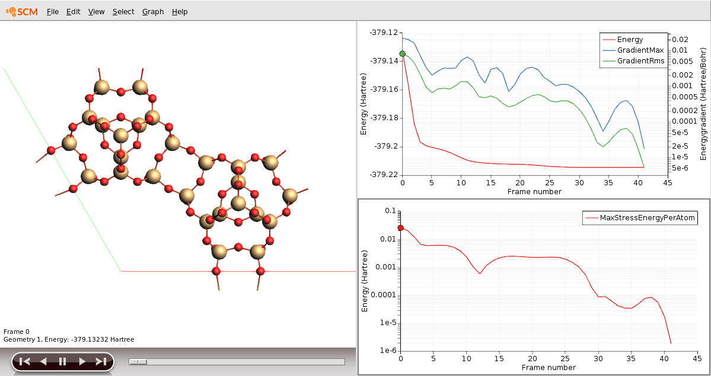Screen dimensions: 711x376
Task: Open the Help menu
Action: click(x=179, y=11)
